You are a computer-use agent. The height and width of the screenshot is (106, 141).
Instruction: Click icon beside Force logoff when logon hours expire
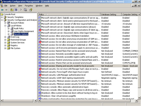click(x=40, y=72)
